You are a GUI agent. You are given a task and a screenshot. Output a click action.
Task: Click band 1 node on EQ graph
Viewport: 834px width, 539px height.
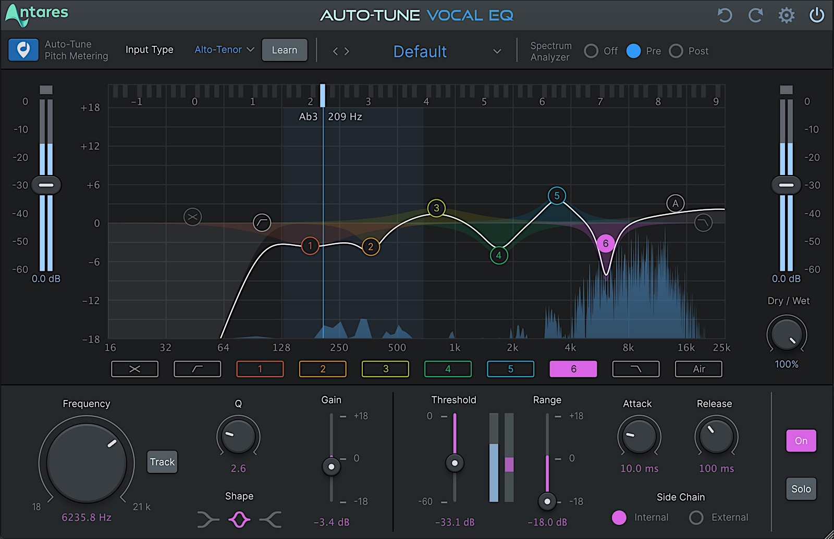point(310,246)
